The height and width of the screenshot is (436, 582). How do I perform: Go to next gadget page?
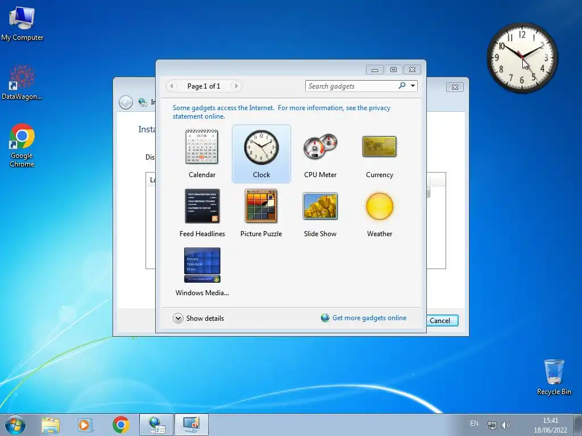tap(236, 86)
